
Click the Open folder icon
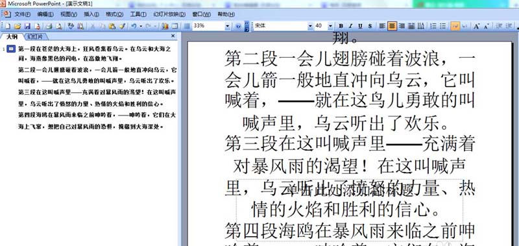click(18, 26)
